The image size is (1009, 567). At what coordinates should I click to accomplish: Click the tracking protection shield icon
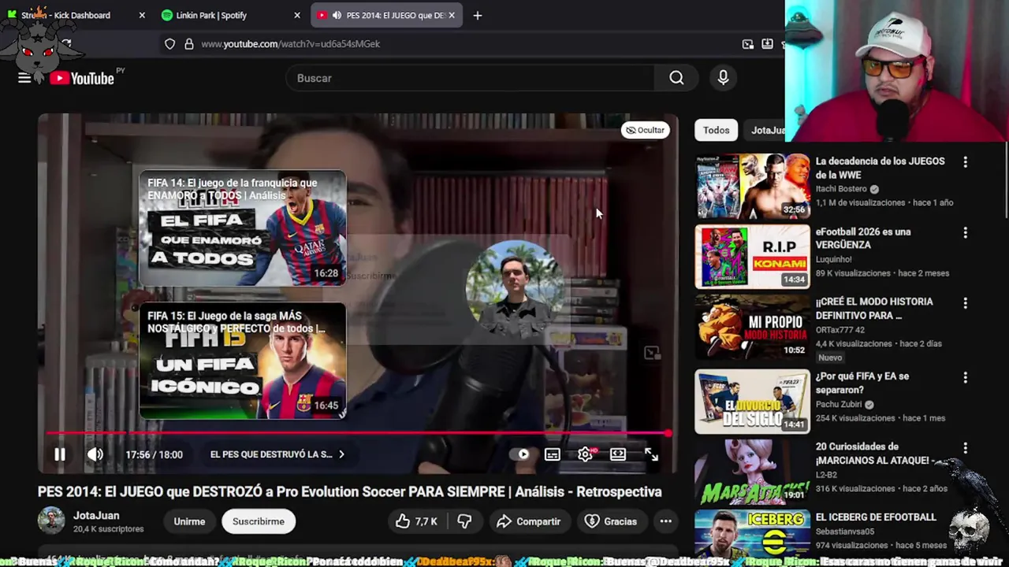pos(169,44)
